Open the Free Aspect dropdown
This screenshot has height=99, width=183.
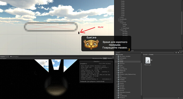(8, 58)
